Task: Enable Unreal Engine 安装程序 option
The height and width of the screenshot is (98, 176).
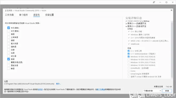Action: click(129, 74)
